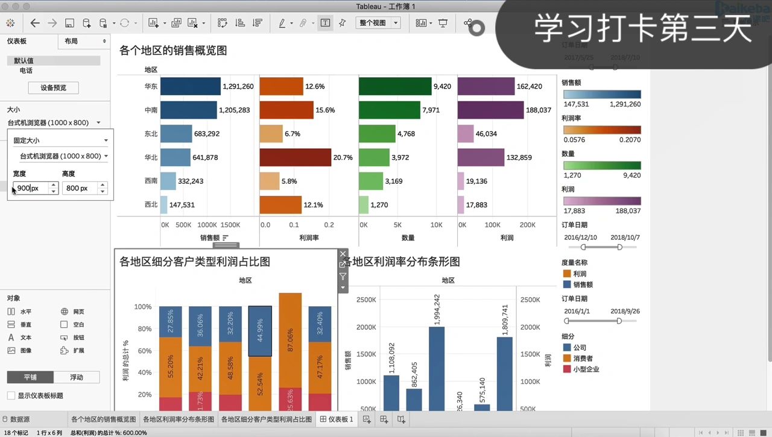Open the indented 台式机浏览器 preset dropdown

[x=63, y=156]
